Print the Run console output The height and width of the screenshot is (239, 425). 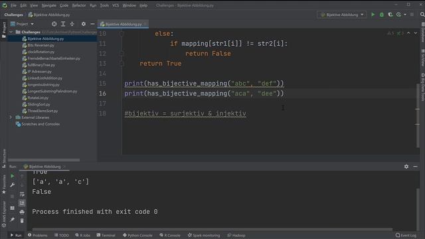pos(22,212)
